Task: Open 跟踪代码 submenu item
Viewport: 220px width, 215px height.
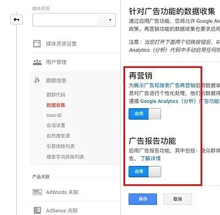Action: [x=56, y=94]
